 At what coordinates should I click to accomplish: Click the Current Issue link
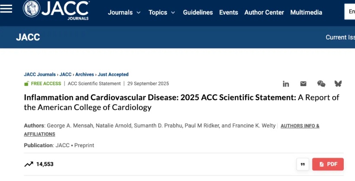[340, 37]
